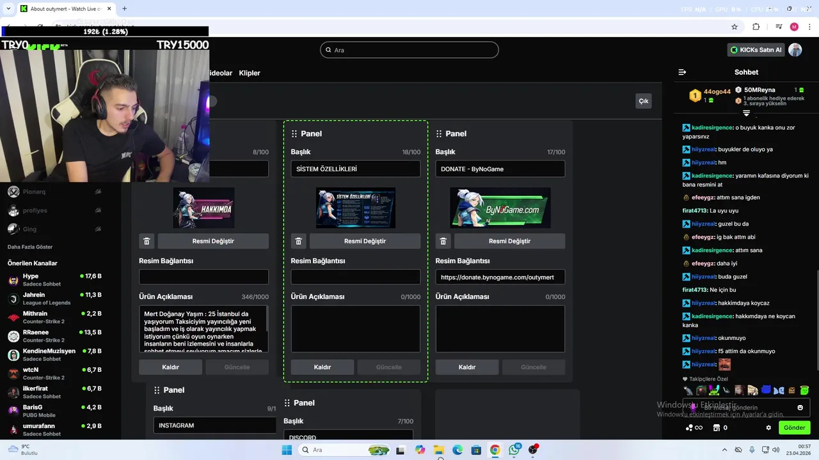The image size is (819, 460).
Task: Open the emoji picker in chat
Action: [800, 408]
